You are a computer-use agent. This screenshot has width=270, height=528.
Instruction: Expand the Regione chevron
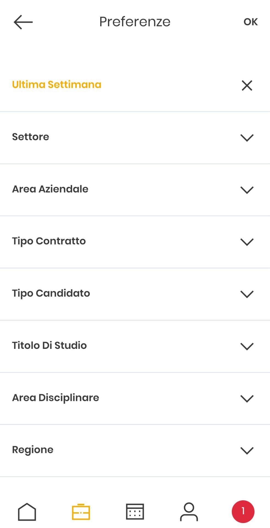point(247,450)
